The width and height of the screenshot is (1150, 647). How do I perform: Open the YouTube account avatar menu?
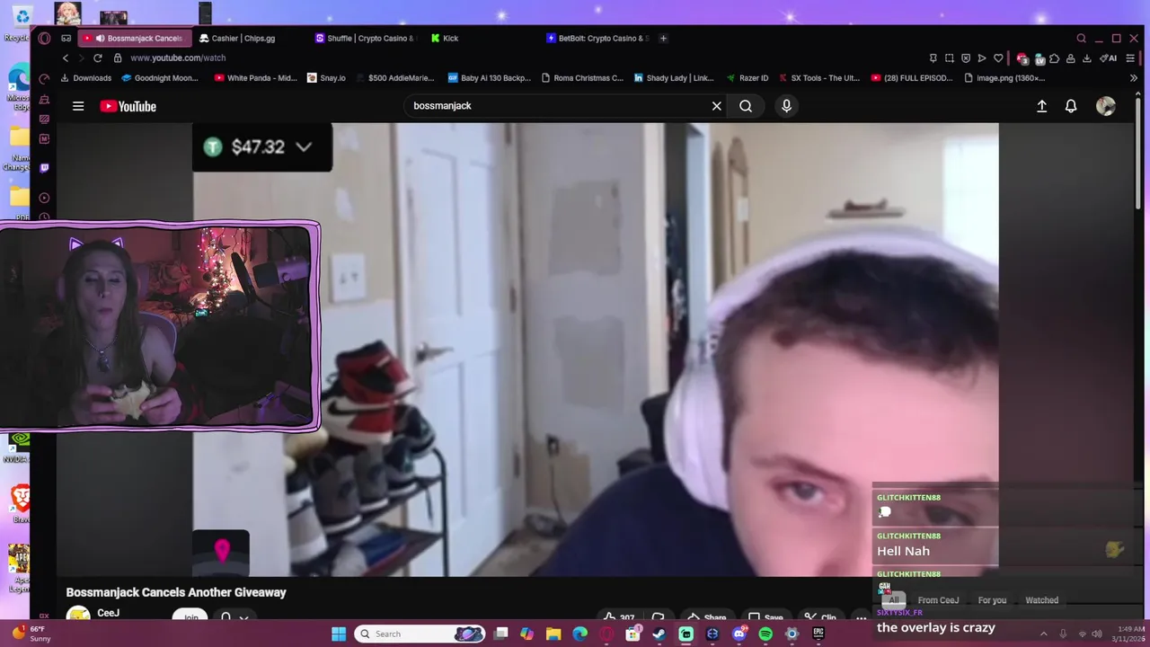1106,106
